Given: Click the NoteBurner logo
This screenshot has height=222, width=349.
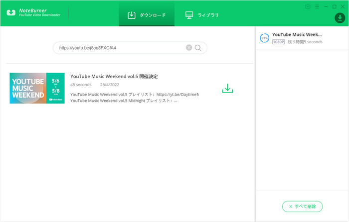Looking at the screenshot, I should coord(33,12).
